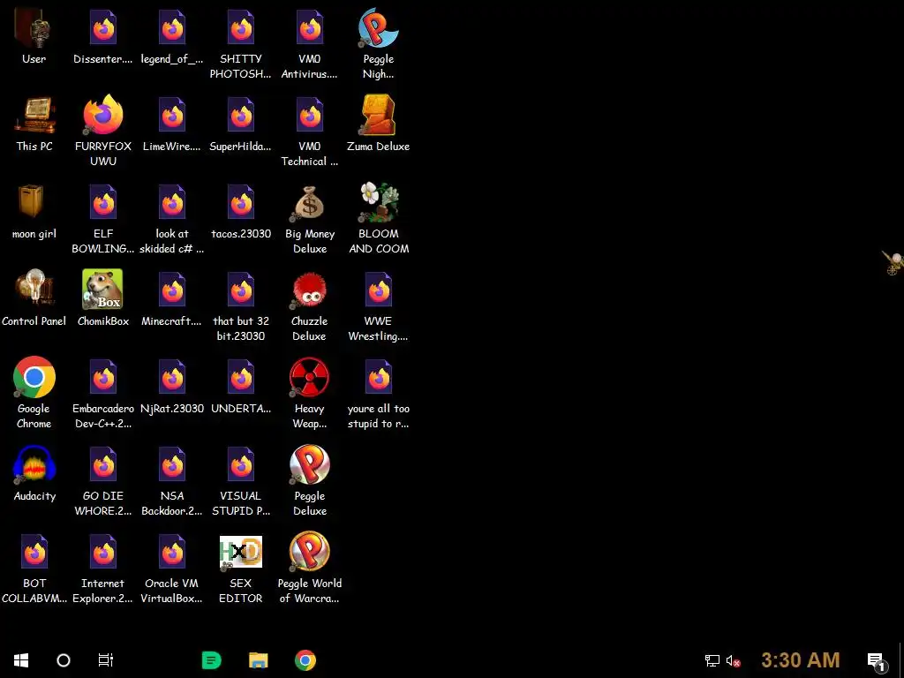The height and width of the screenshot is (678, 904).
Task: Open the notification center icon
Action: [876, 661]
